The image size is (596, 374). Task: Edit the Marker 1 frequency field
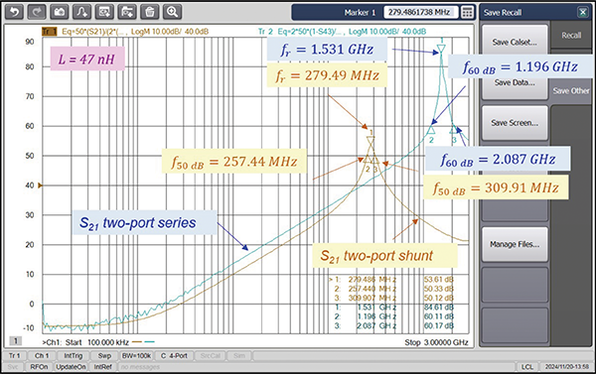point(421,13)
